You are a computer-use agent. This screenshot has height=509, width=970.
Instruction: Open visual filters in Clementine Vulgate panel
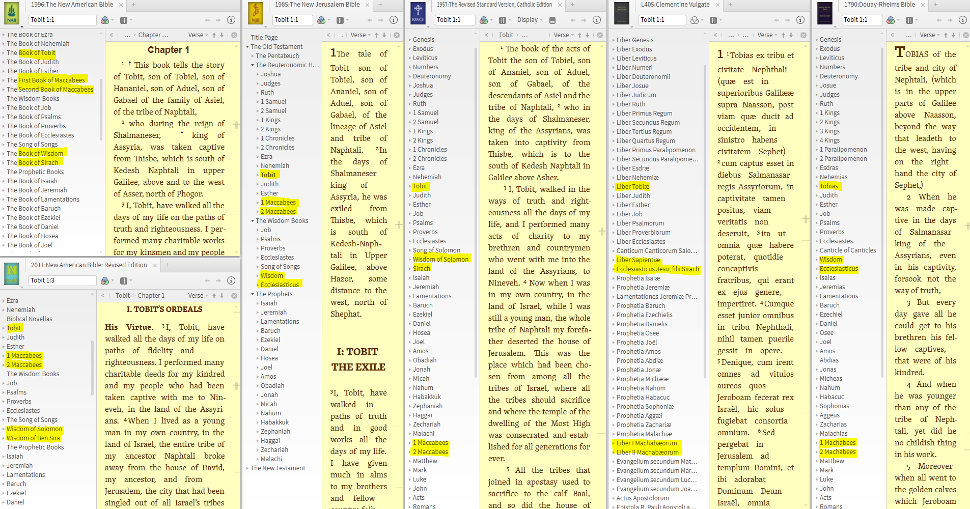[695, 20]
